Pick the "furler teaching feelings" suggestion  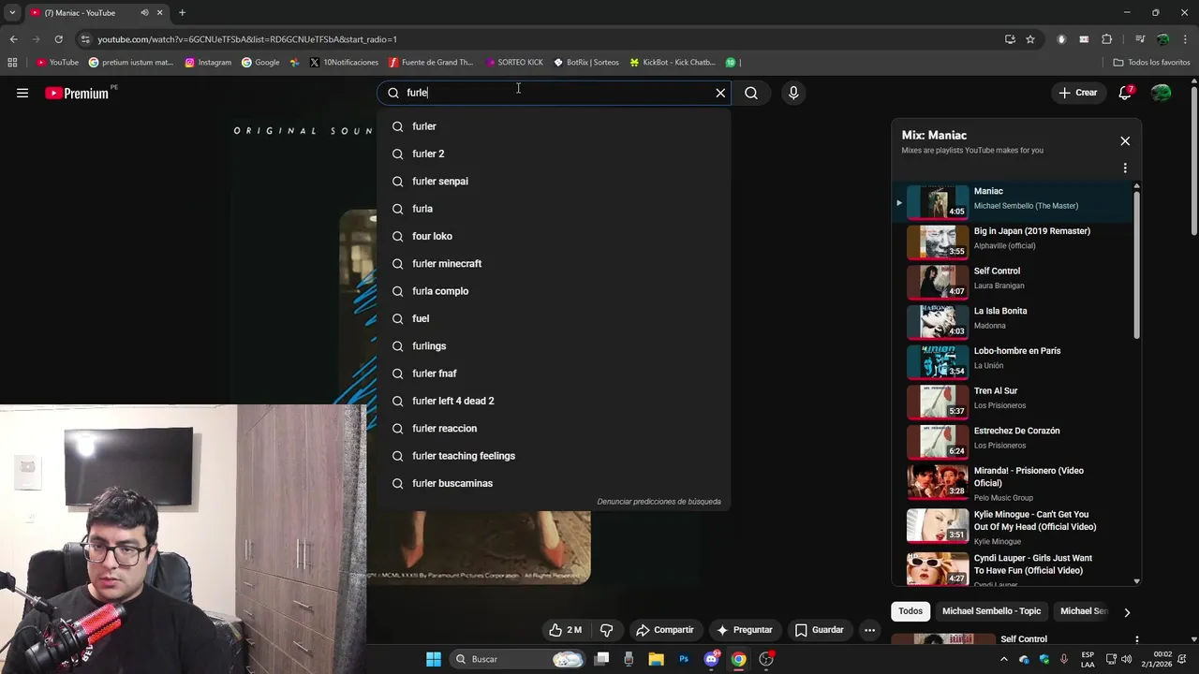click(554, 456)
